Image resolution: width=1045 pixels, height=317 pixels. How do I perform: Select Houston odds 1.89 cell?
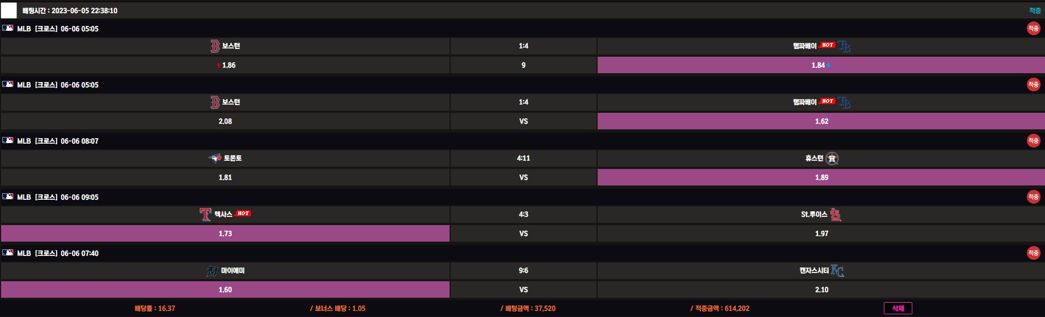[820, 177]
